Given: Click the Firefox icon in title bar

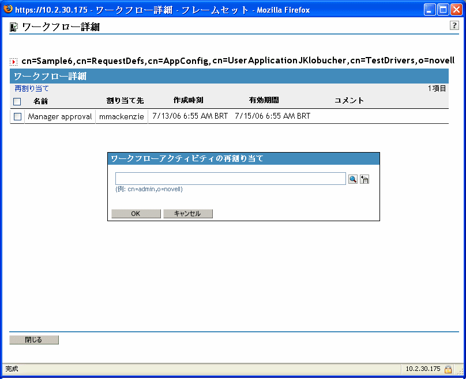Looking at the screenshot, I should (8, 9).
